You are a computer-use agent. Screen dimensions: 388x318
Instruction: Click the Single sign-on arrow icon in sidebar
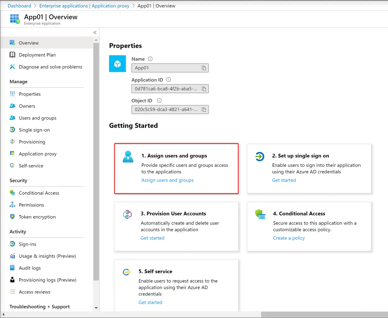(12, 129)
